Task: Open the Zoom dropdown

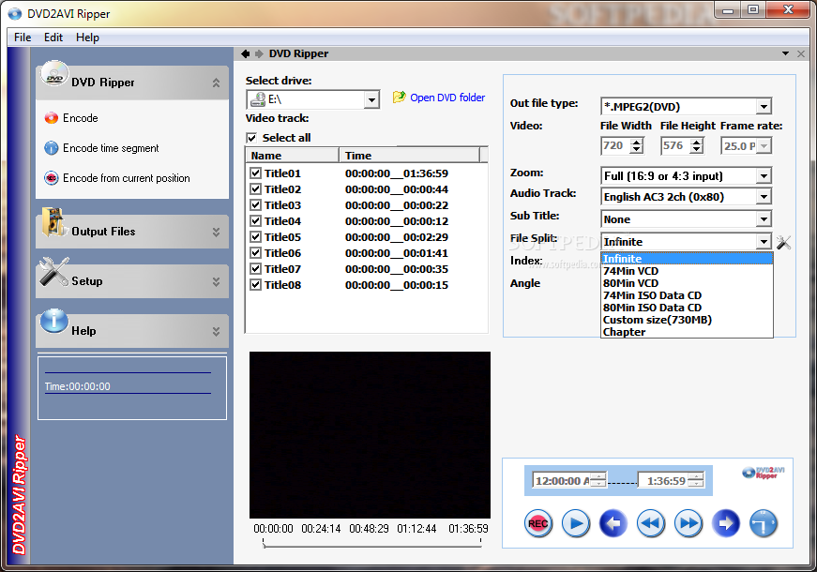Action: coord(764,176)
